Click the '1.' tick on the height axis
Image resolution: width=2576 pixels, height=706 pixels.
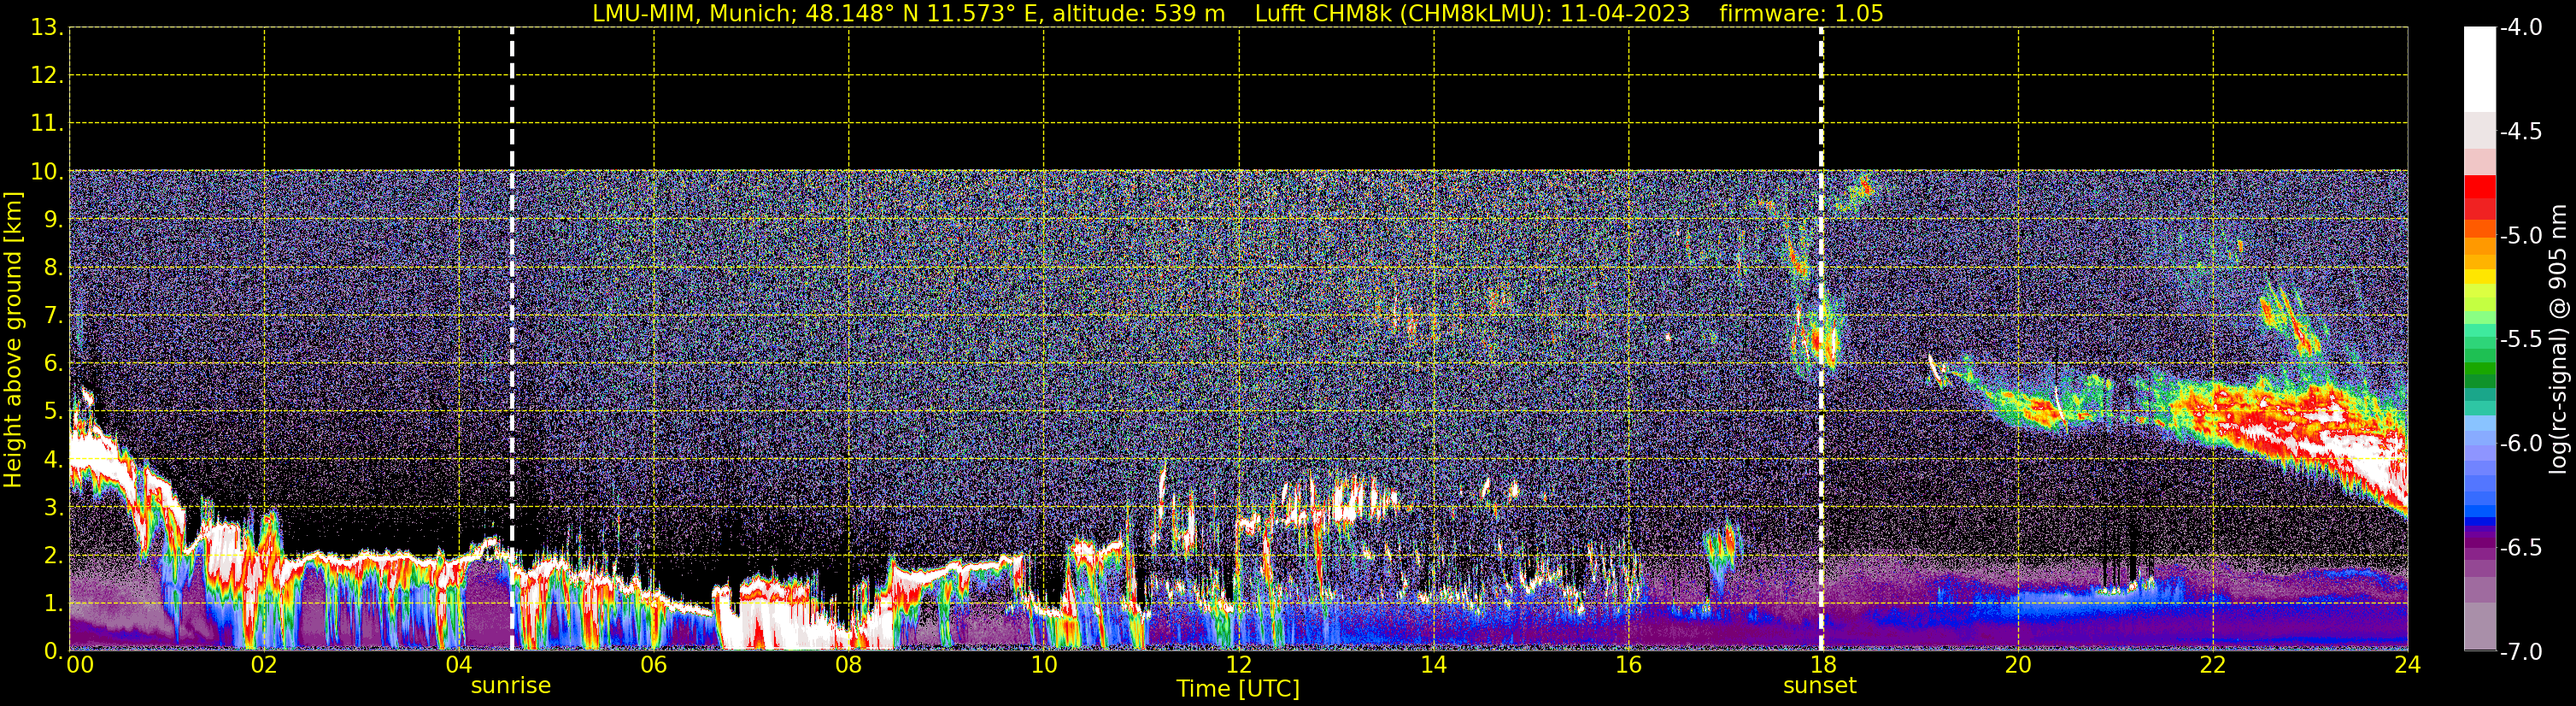pyautogui.click(x=54, y=604)
